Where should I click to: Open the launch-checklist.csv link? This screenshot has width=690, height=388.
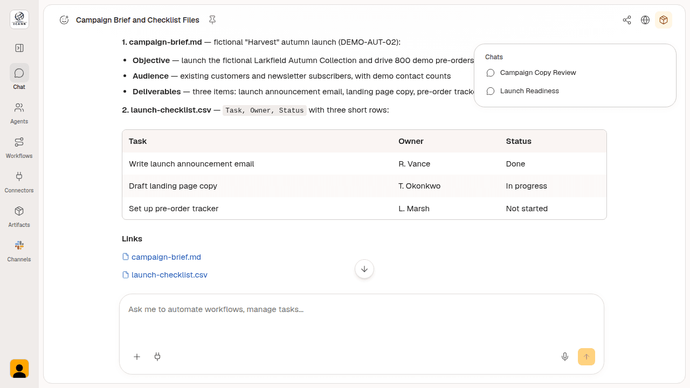coord(169,275)
